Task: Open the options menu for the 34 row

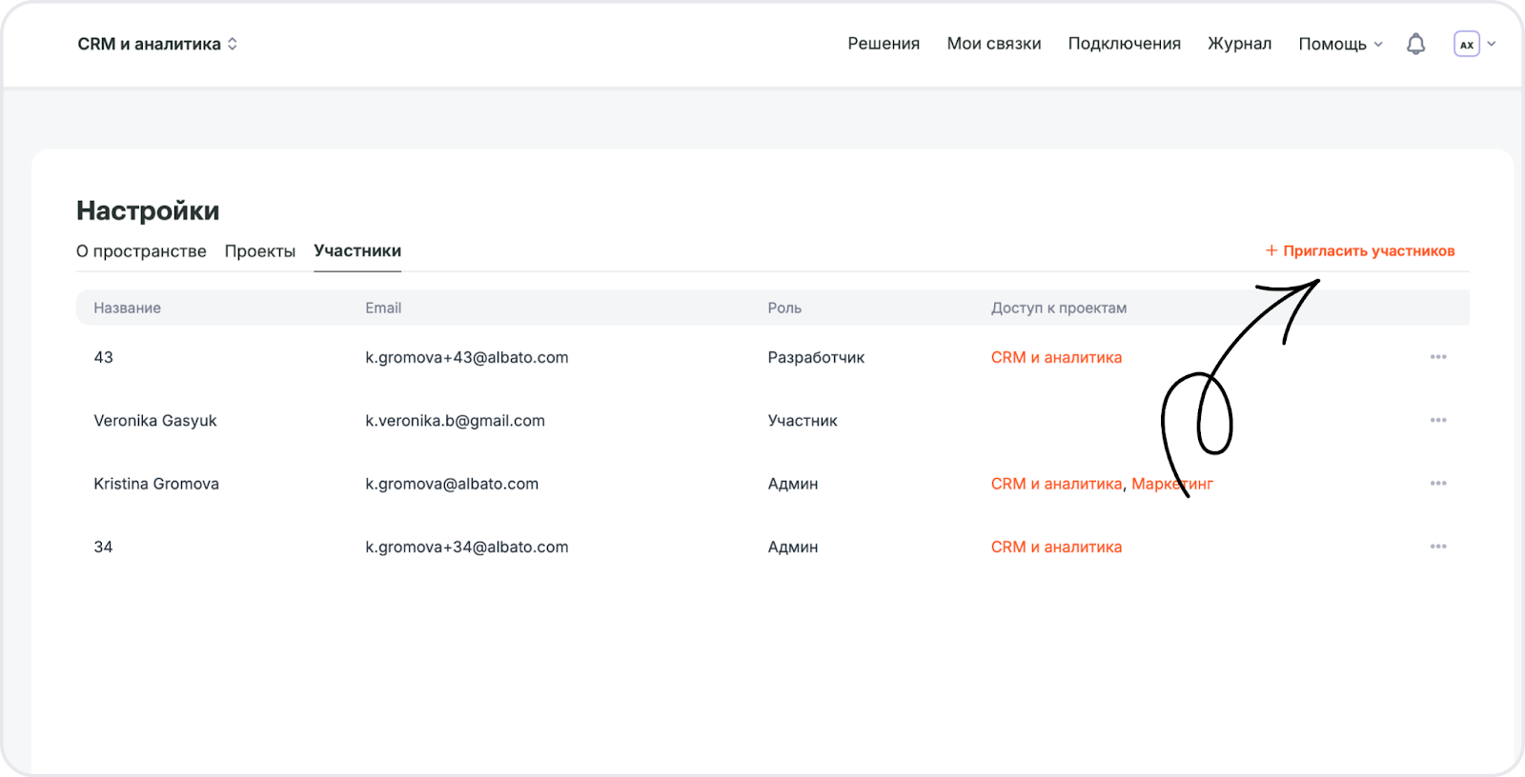Action: pos(1438,547)
